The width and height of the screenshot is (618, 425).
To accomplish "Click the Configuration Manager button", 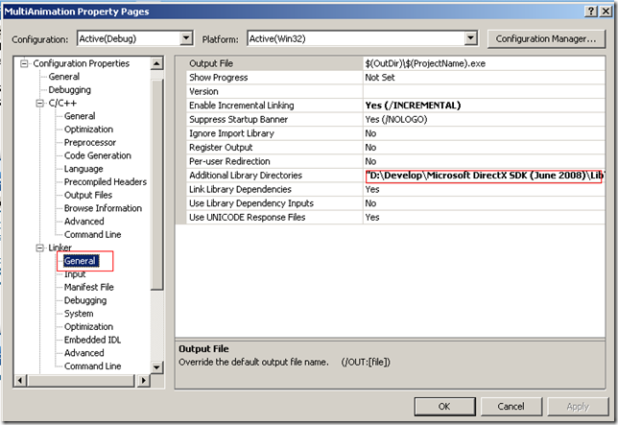I will point(547,38).
